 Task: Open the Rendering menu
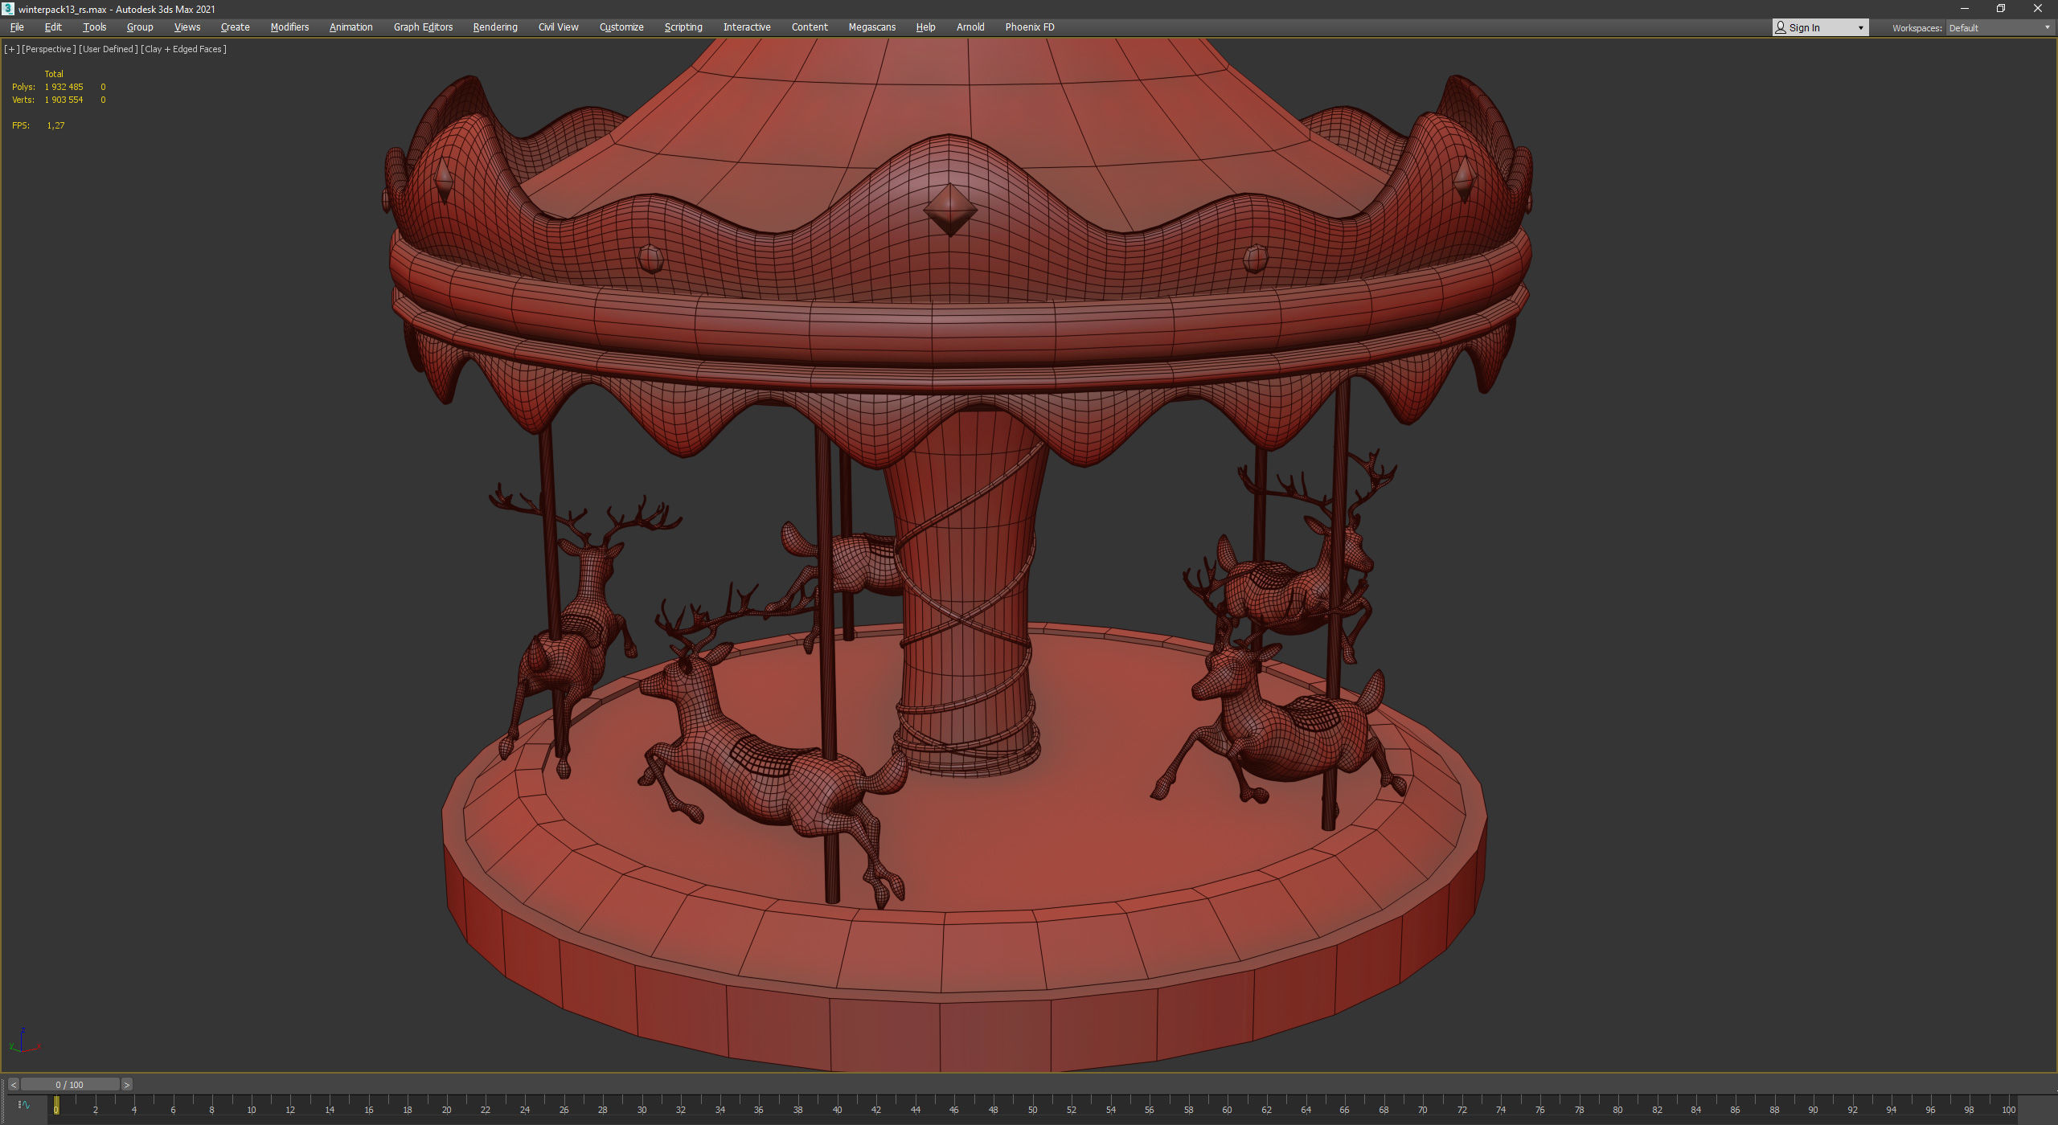[494, 27]
